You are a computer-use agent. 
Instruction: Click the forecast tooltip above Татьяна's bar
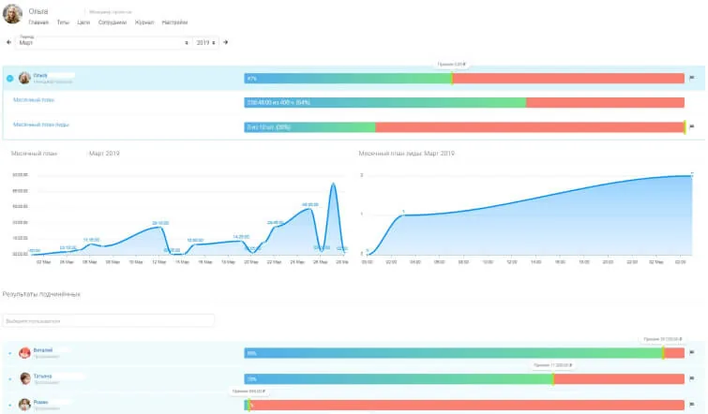click(x=552, y=365)
